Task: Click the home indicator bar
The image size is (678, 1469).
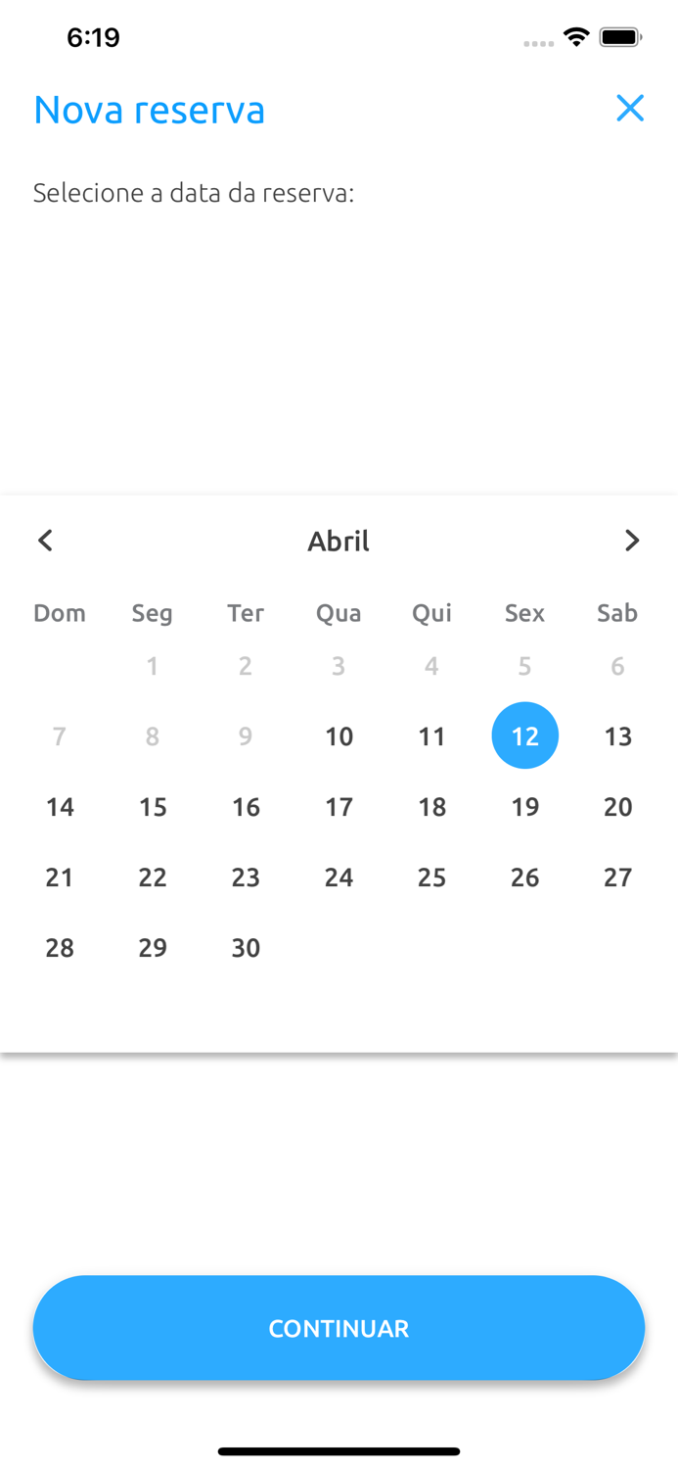Action: [339, 1451]
